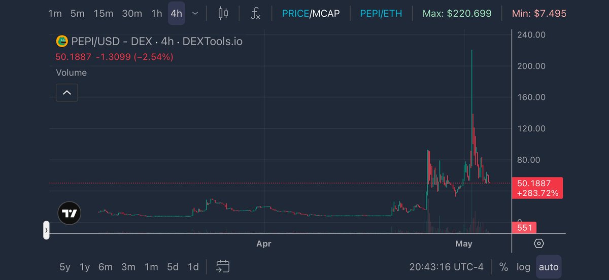This screenshot has width=609, height=280.
Task: Set range to 6m
Action: pos(105,266)
